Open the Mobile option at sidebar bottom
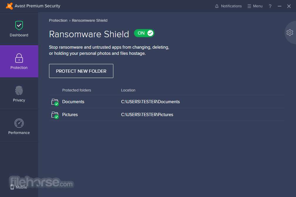The image size is (296, 197). pyautogui.click(x=19, y=187)
